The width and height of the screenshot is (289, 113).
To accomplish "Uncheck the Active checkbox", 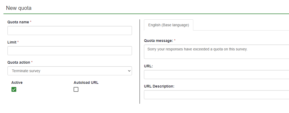I will coord(14,89).
